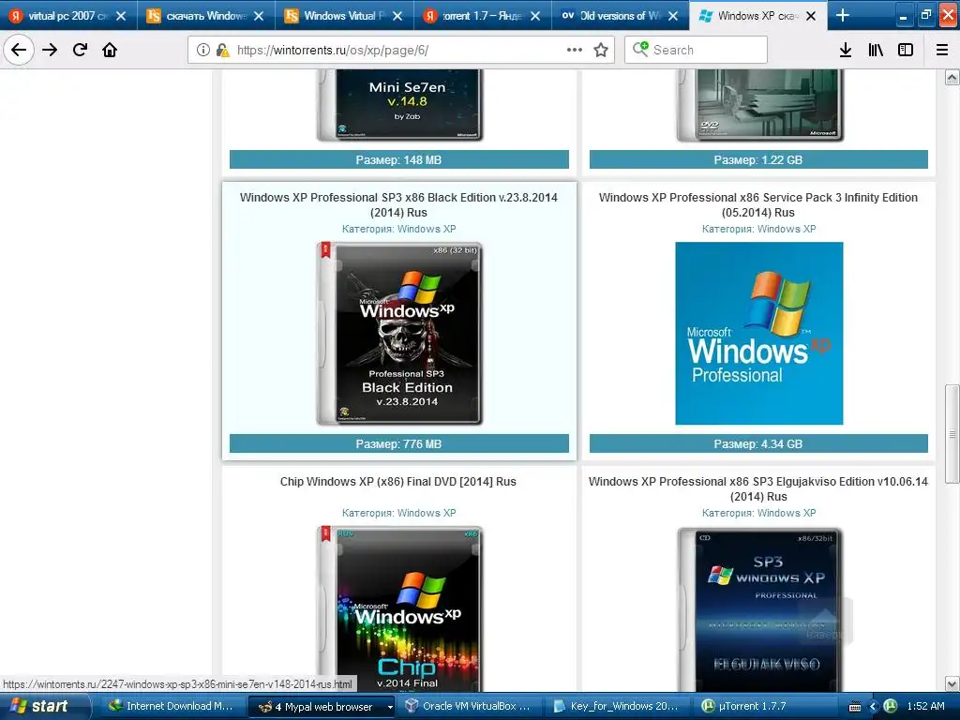Close the 'Old versions of W' tab
This screenshot has height=720, width=960.
[x=673, y=16]
